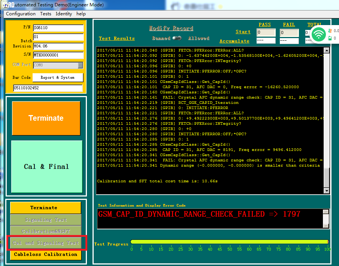
Task: Open the Identity menu
Action: (x=64, y=14)
